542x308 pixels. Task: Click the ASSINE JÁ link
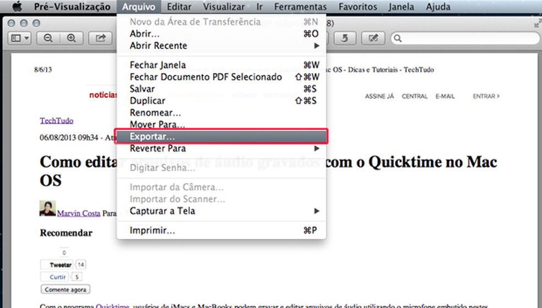[x=379, y=96]
